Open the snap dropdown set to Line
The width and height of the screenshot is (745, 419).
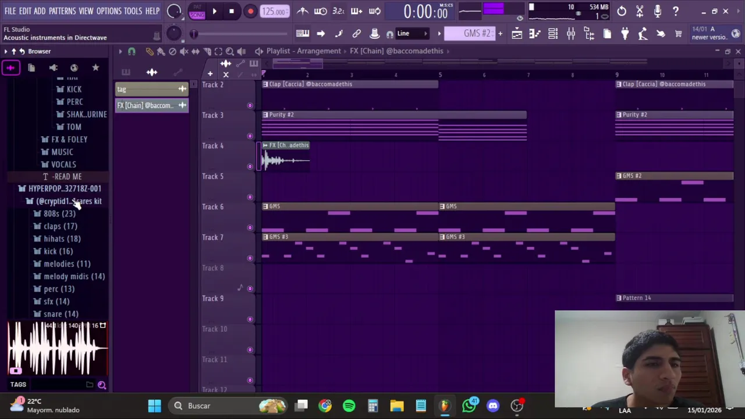413,34
